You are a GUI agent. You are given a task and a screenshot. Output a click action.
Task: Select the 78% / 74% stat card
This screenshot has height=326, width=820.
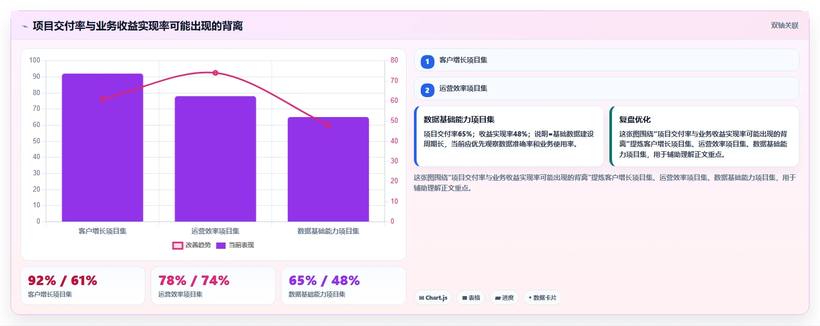(x=213, y=286)
